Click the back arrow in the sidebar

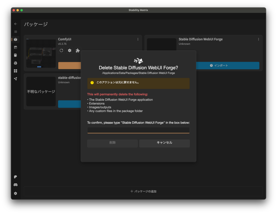pyautogui.click(x=15, y=24)
